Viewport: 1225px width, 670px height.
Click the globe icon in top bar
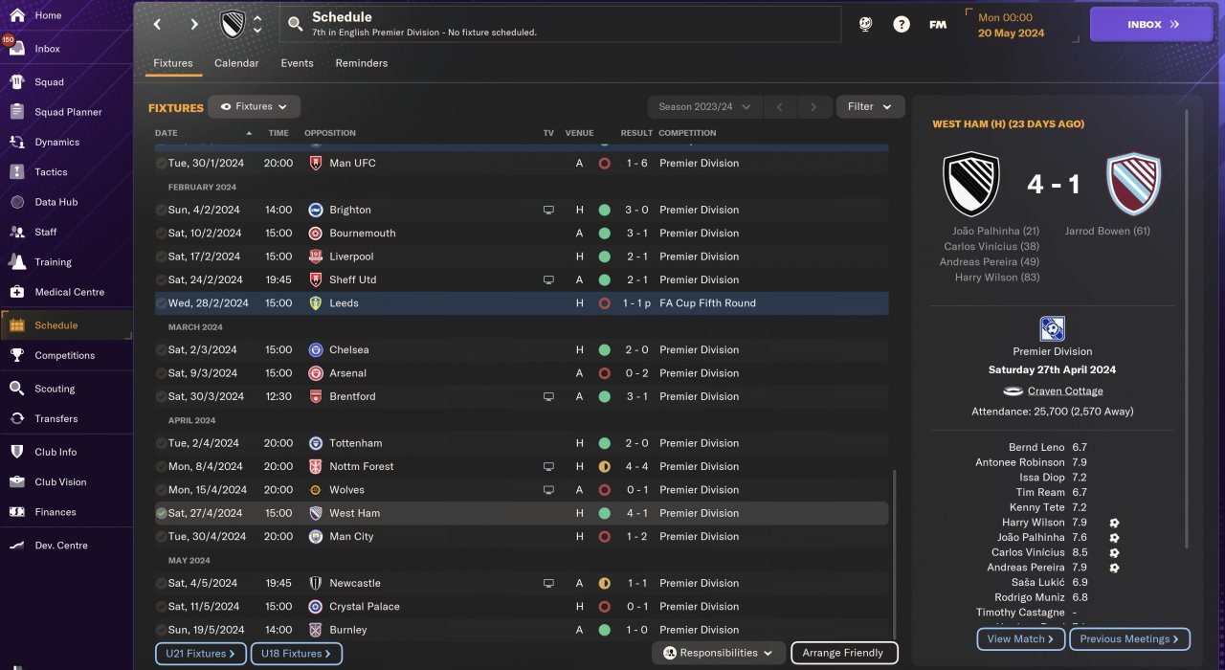865,25
